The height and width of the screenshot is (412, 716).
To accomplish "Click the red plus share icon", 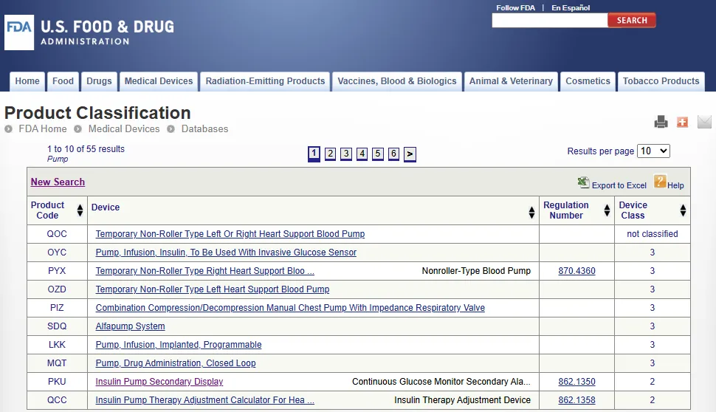I will click(x=682, y=122).
